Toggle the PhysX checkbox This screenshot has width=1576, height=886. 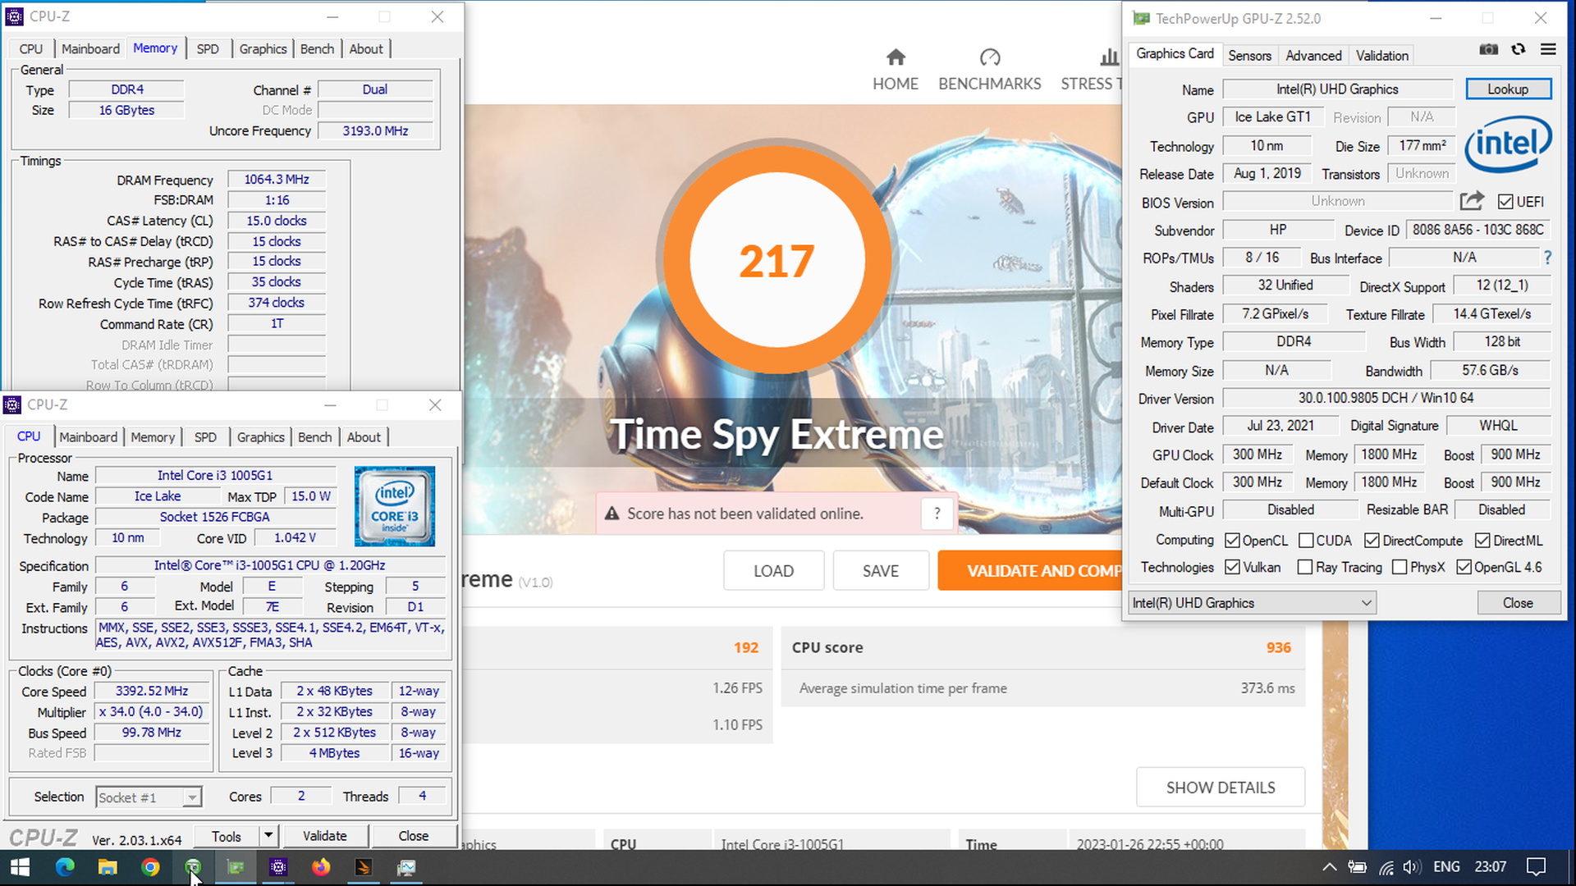1400,567
